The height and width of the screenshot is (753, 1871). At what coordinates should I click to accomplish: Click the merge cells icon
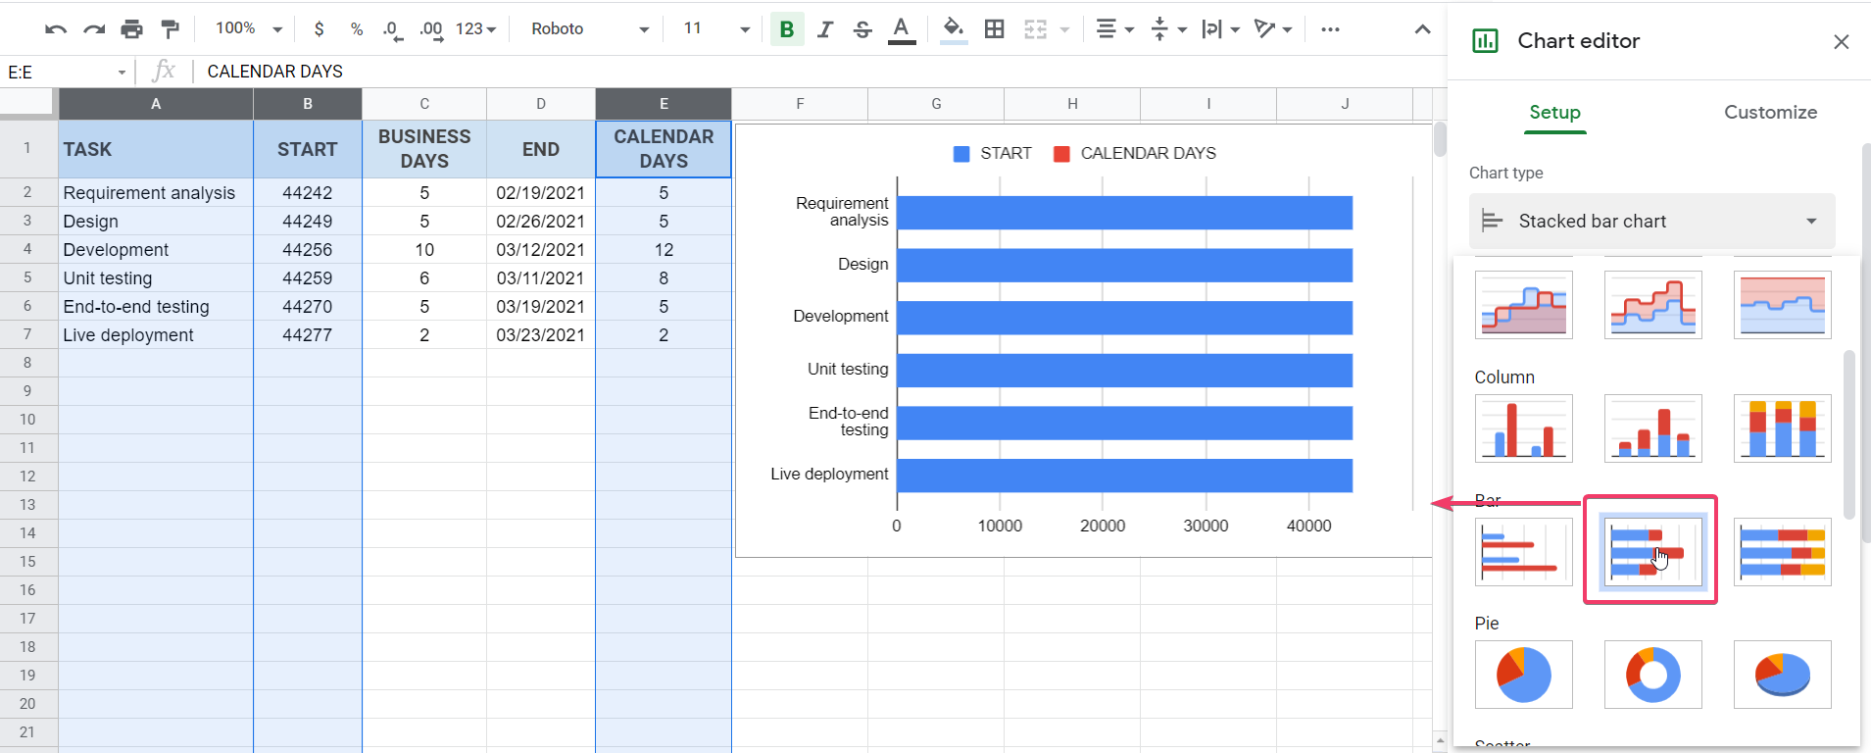coord(1036,29)
